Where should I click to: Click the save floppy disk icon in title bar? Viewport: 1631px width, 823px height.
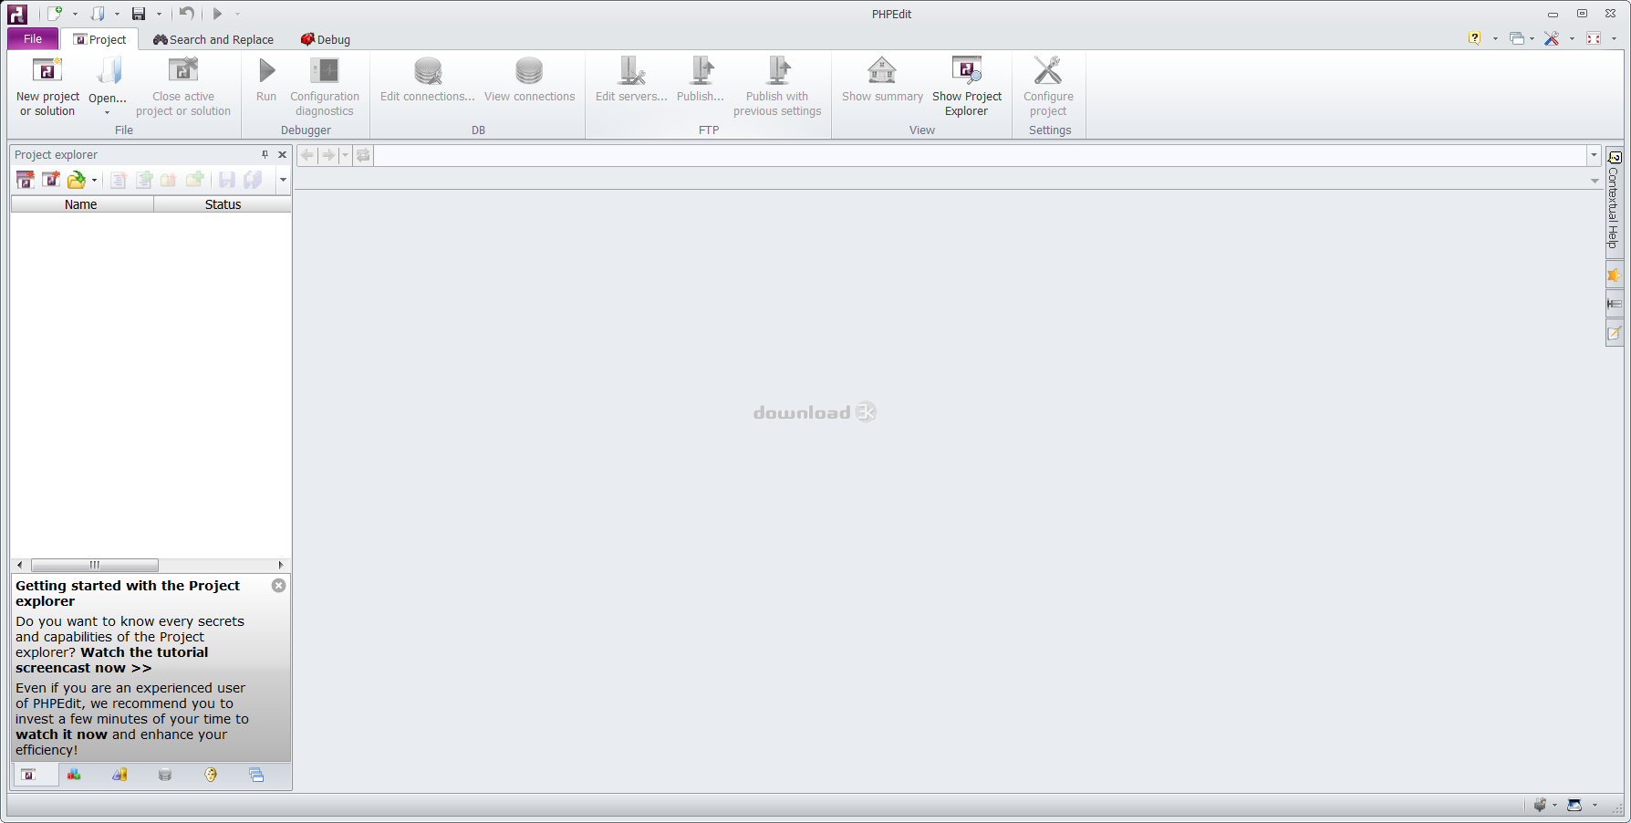(139, 14)
